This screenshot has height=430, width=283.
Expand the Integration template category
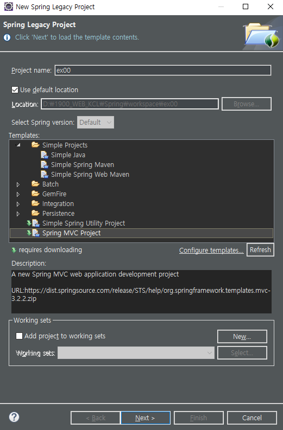[x=18, y=204]
